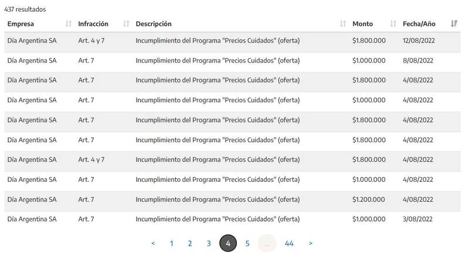Click the Monto column sort arrows

393,24
